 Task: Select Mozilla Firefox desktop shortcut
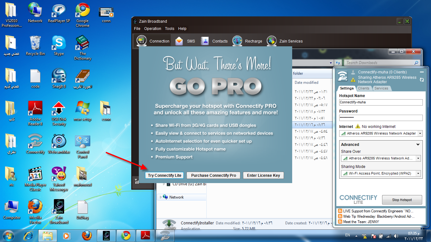click(35, 211)
